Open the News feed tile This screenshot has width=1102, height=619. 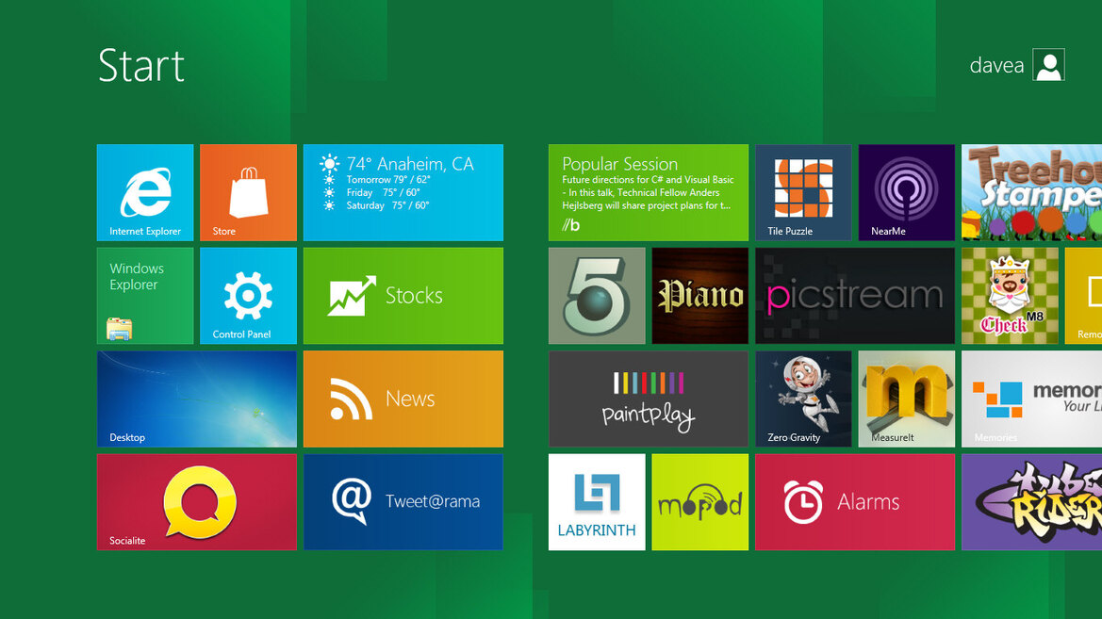[403, 399]
